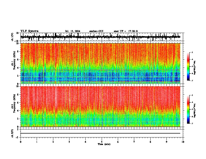This screenshot has height=159, width=206.
Task: Click the "-3" value on ch.1 colorbar
Action: coord(192,52)
